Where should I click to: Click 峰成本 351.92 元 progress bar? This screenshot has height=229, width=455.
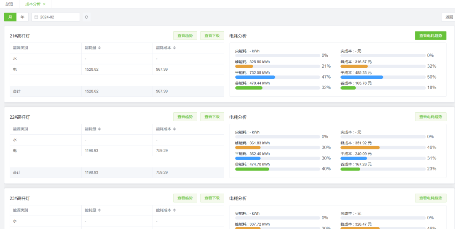[x=383, y=148]
